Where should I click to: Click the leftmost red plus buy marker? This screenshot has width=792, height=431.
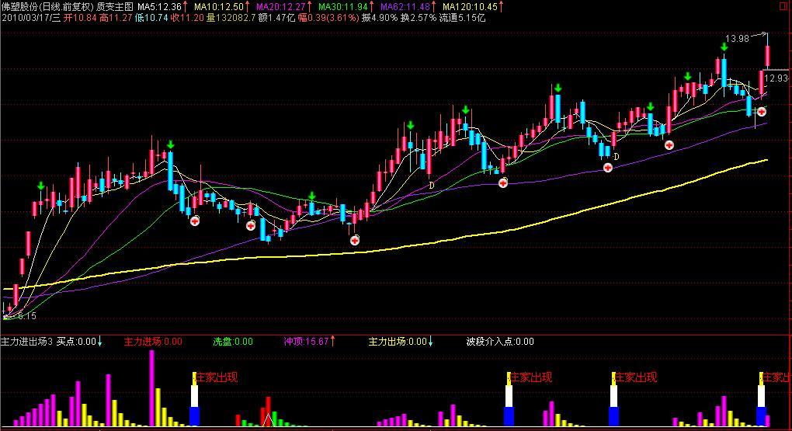click(x=195, y=221)
